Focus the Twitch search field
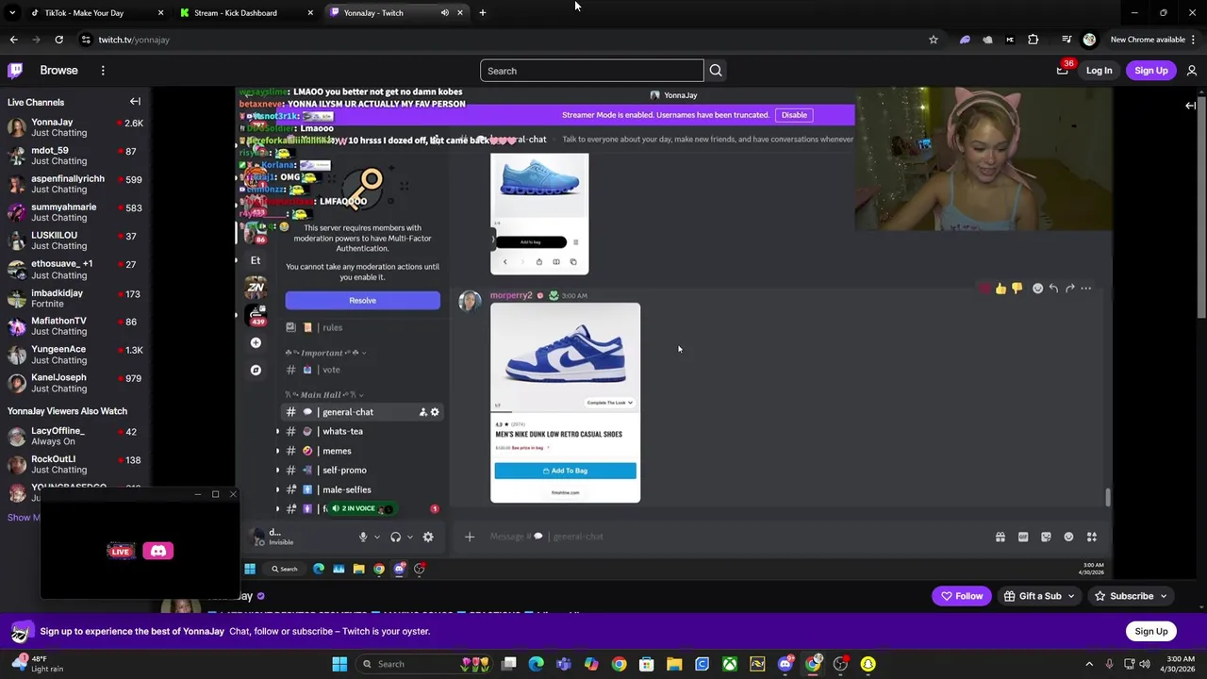 point(592,71)
